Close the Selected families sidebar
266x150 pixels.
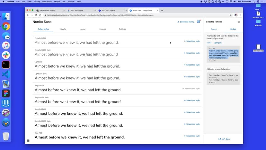point(239,22)
